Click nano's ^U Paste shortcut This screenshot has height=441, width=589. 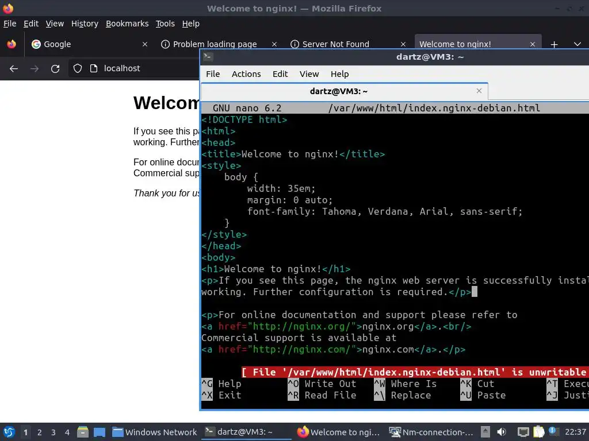(483, 395)
